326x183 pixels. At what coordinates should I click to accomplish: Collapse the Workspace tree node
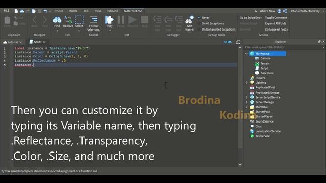tap(247, 54)
